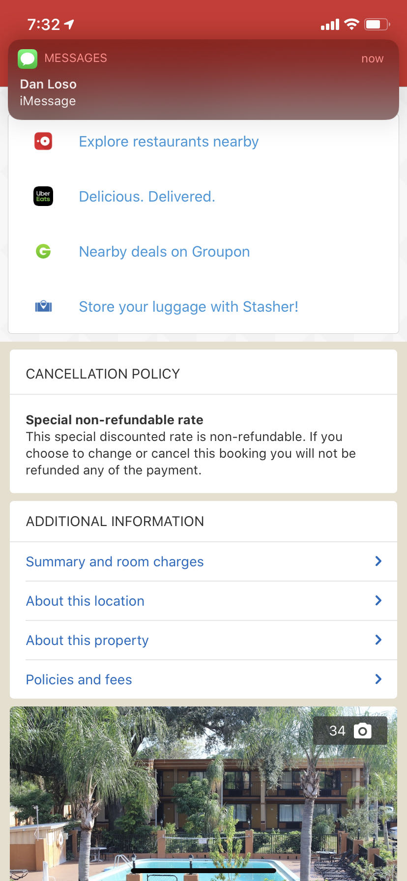Expand the About this property chevron

coord(378,640)
